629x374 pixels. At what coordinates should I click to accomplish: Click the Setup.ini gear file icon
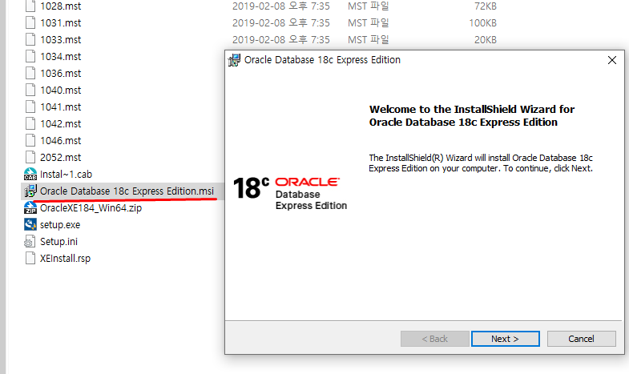pos(30,242)
